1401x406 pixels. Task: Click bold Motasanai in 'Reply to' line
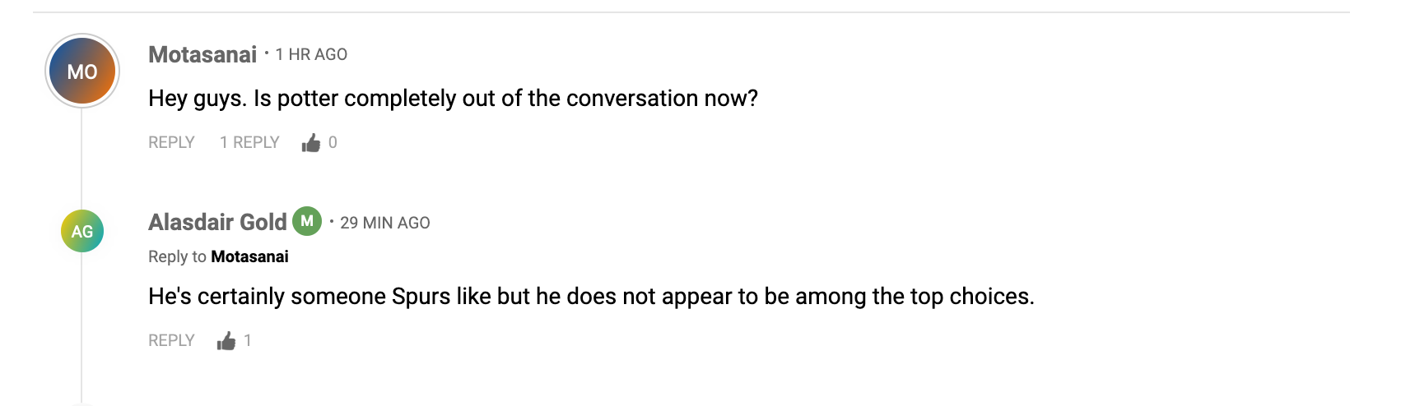[x=249, y=256]
